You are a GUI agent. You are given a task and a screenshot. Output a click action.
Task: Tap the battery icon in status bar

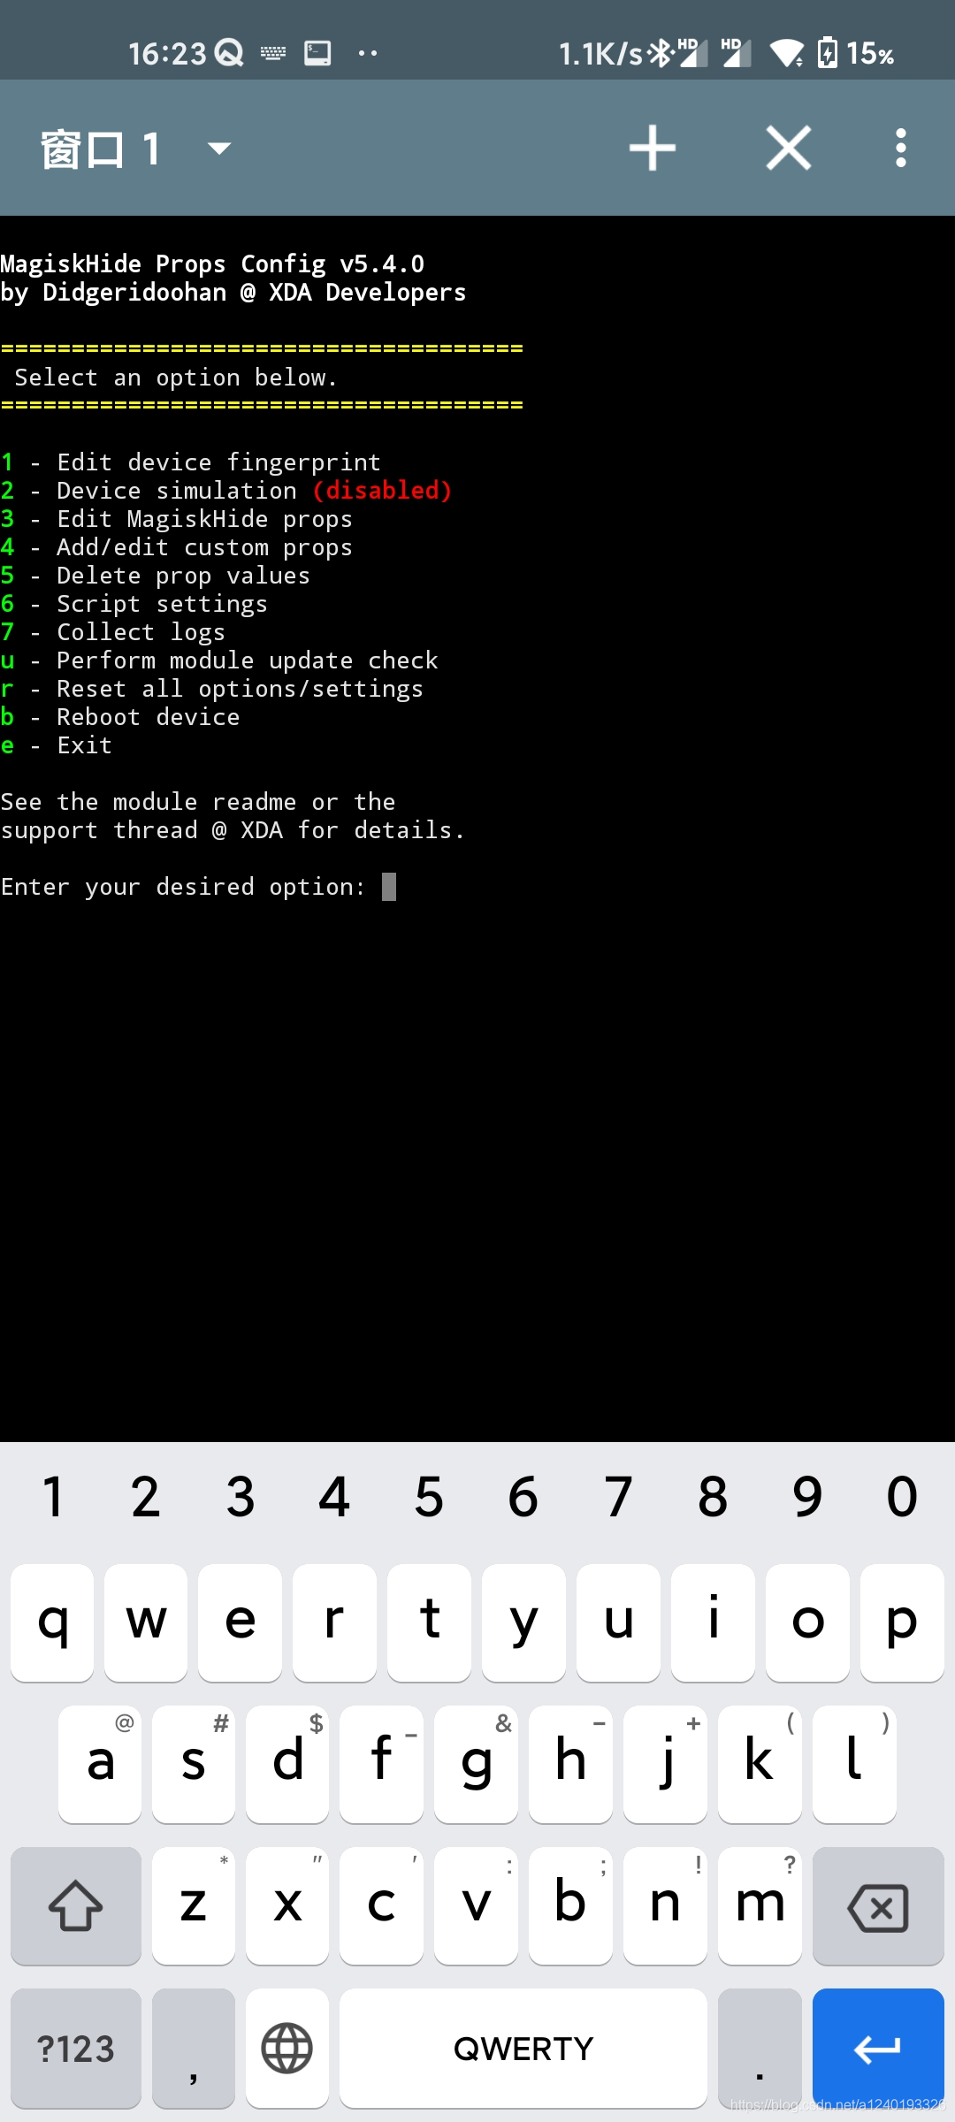pos(827,53)
